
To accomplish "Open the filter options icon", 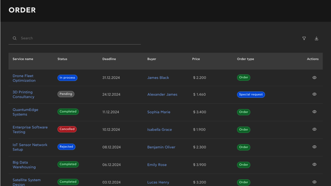I will (x=304, y=38).
